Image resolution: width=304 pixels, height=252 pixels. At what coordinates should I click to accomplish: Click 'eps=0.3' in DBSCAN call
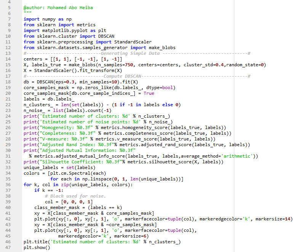(65, 82)
